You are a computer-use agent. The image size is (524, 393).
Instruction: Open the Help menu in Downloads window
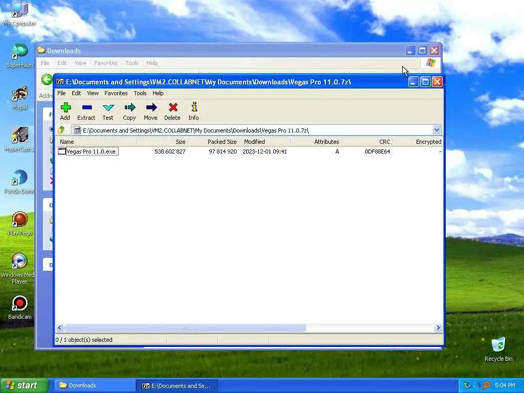pos(151,63)
